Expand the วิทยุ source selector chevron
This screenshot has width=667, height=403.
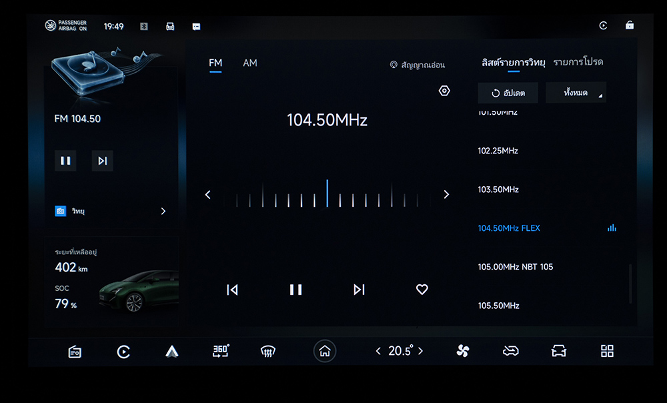pos(163,211)
